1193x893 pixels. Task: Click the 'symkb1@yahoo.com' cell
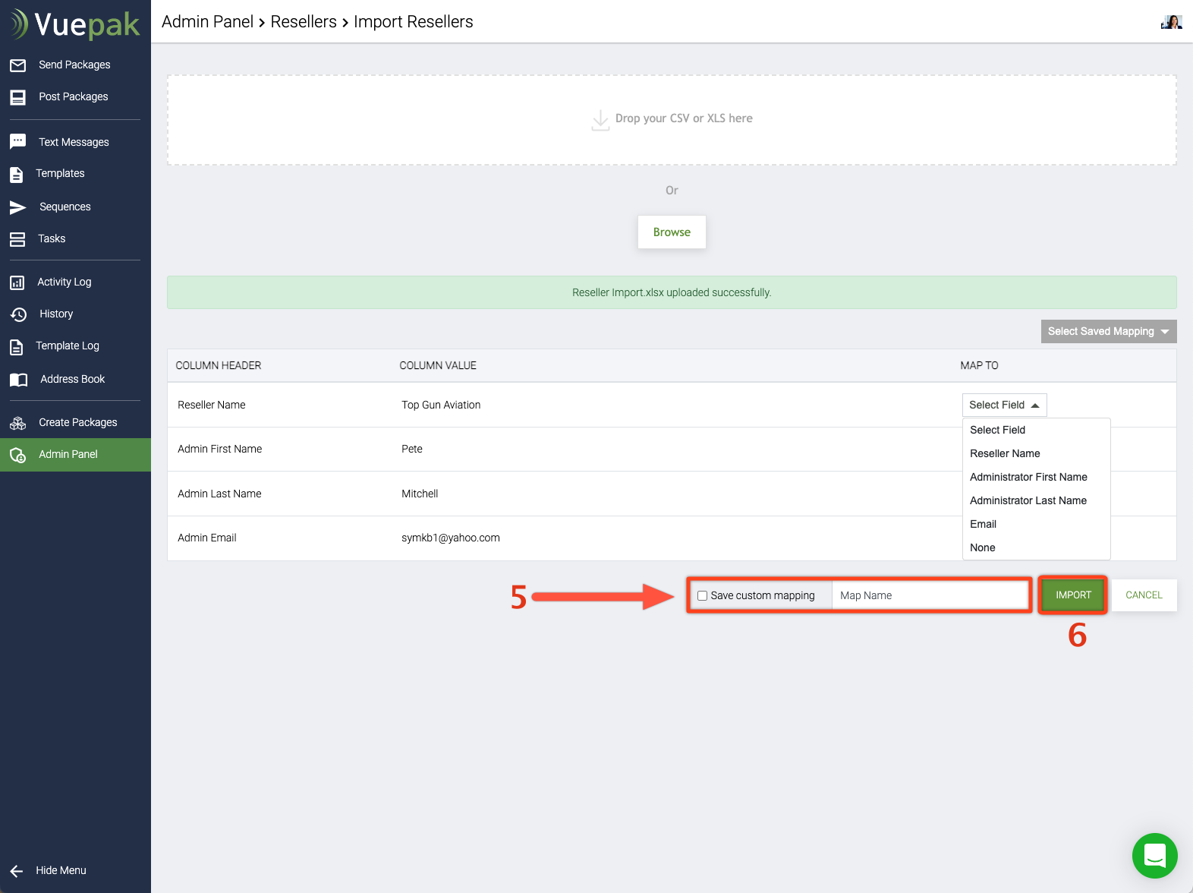(451, 538)
